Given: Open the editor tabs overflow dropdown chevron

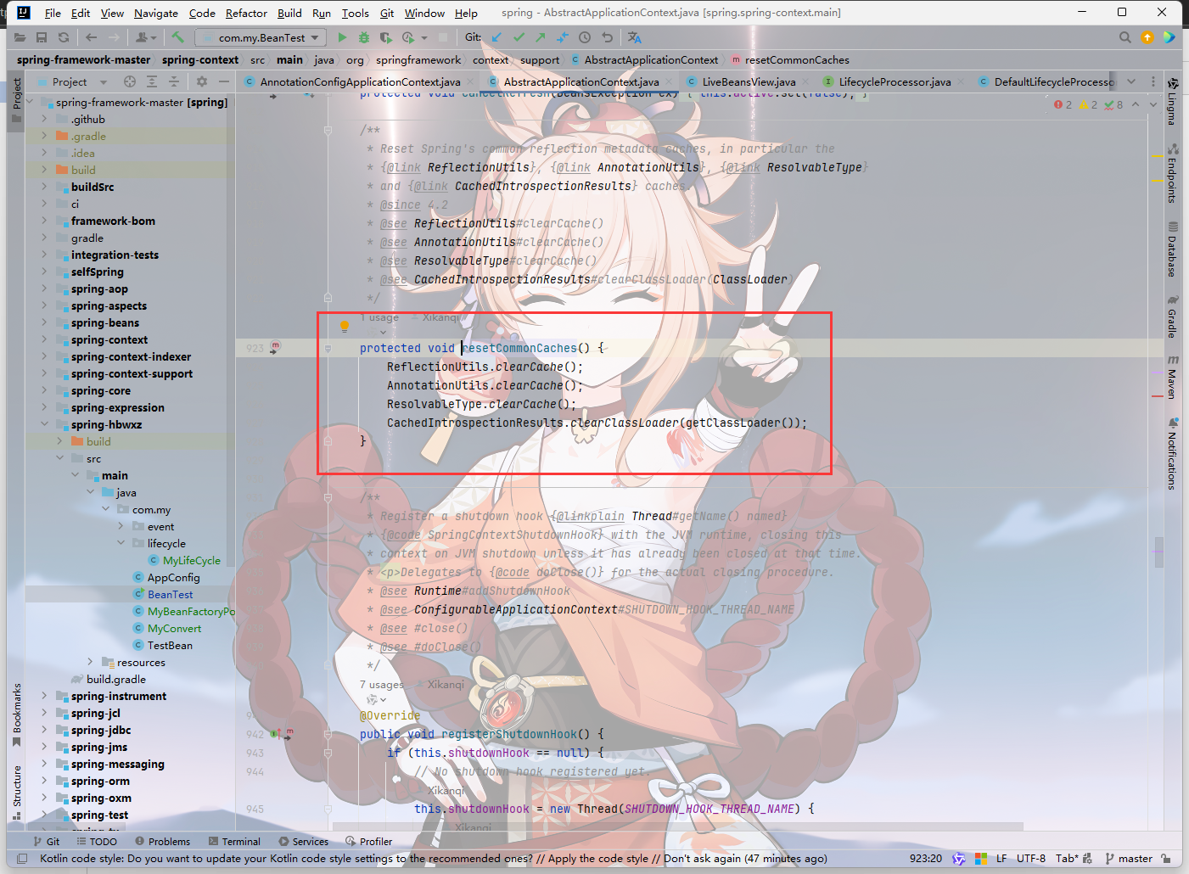Looking at the screenshot, I should [1131, 81].
